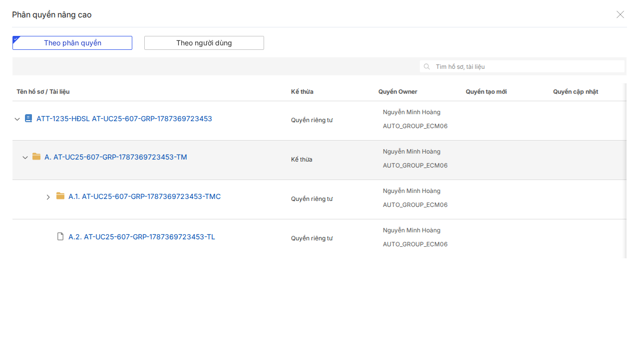Click the document icon of A.2. TL row

[60, 236]
